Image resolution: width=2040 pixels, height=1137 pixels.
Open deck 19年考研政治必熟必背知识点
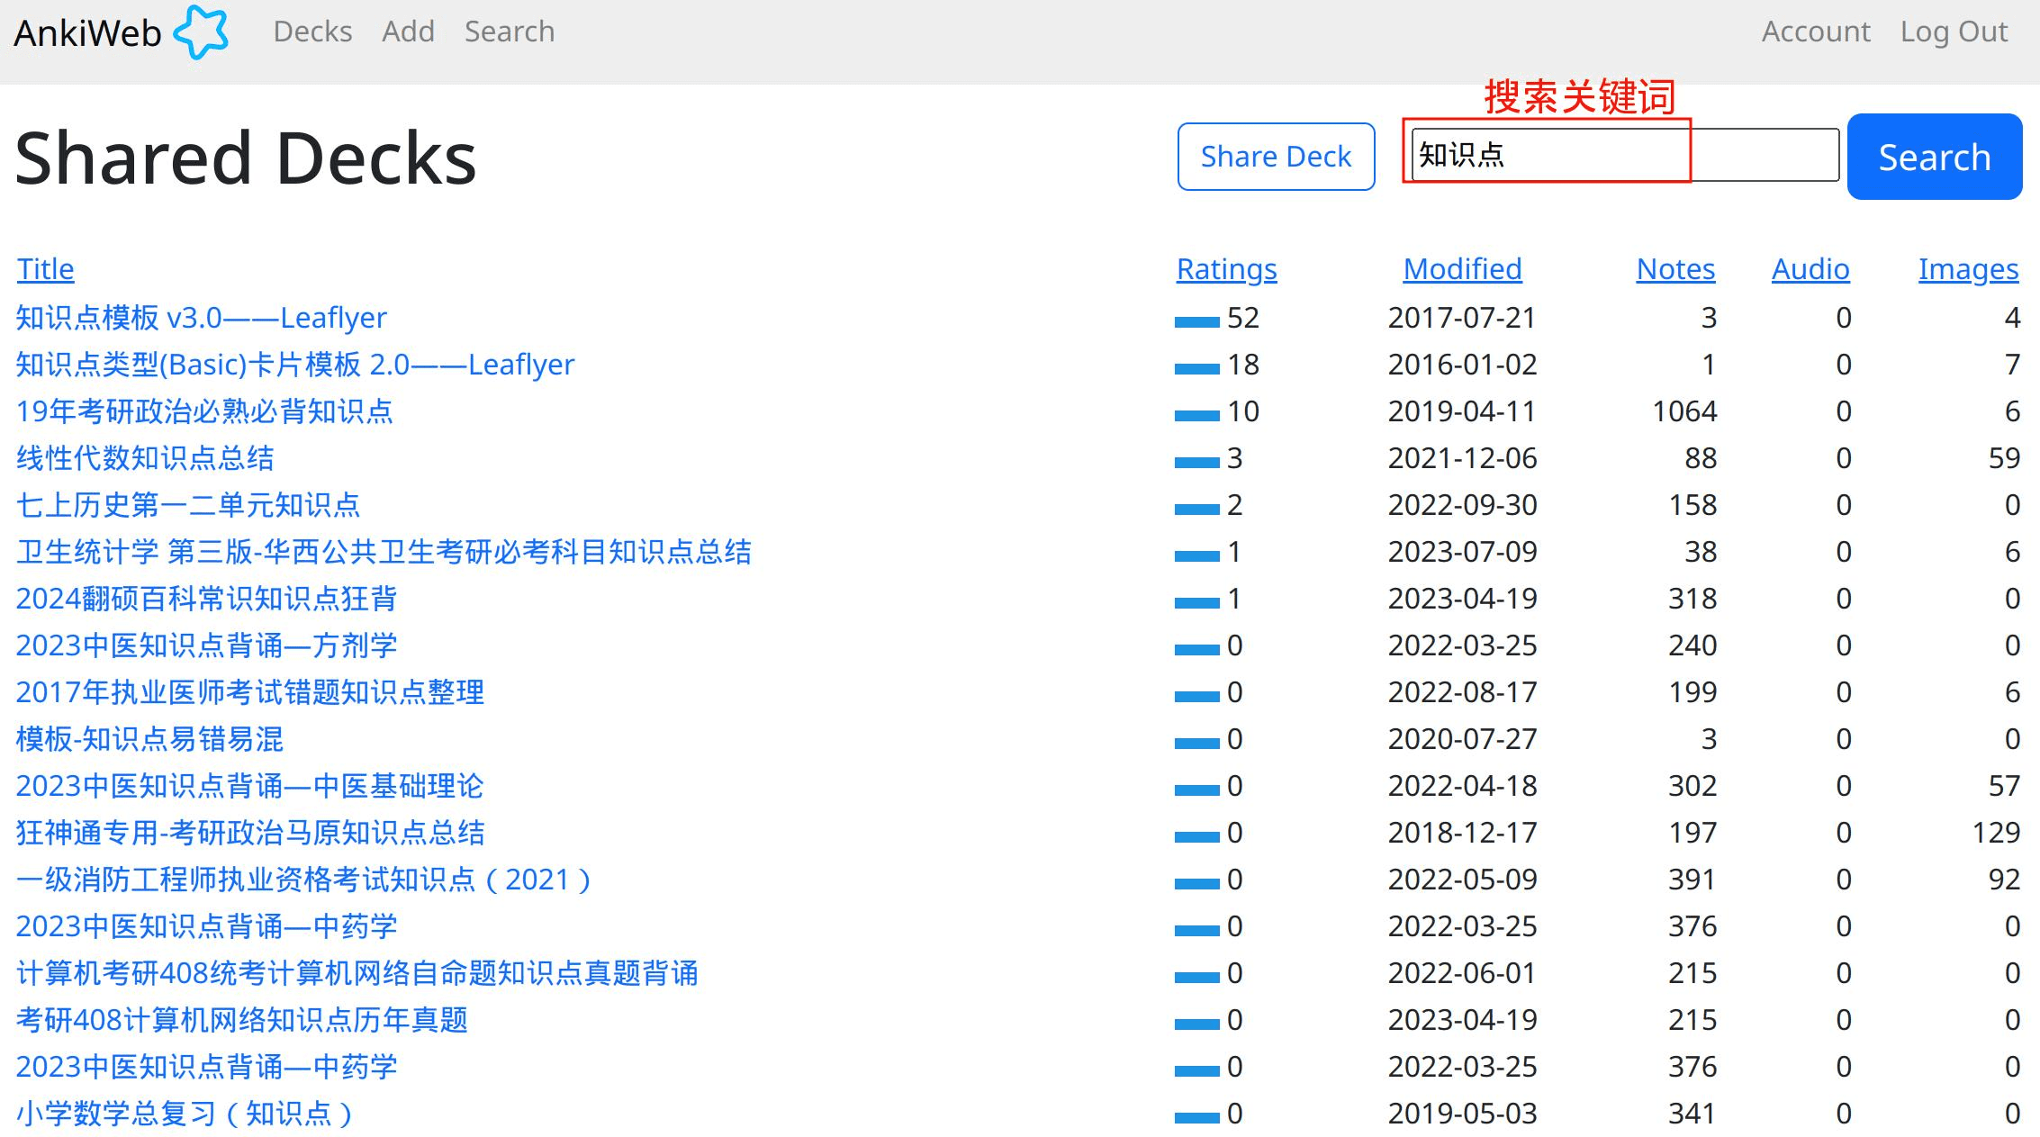click(x=205, y=411)
